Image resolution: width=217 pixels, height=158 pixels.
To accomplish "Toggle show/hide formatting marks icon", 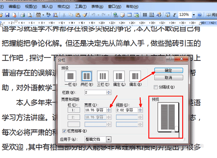I will 174,15.
